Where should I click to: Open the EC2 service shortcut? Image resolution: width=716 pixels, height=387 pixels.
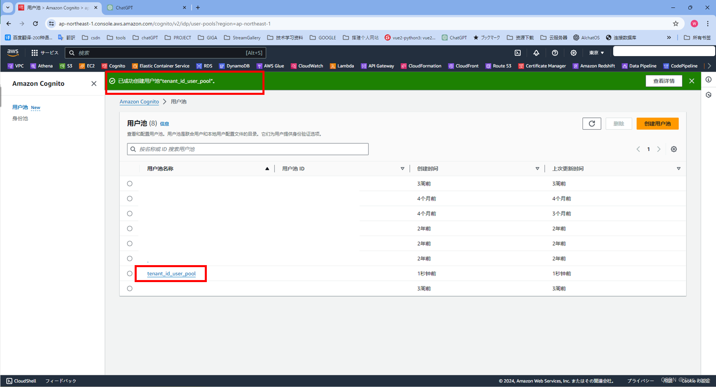pos(87,66)
